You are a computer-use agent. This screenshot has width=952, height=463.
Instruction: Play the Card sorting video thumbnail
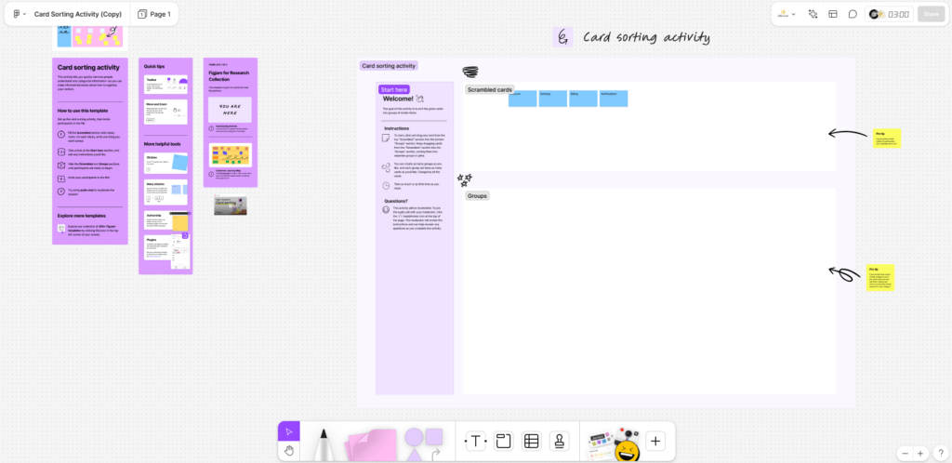[231, 205]
